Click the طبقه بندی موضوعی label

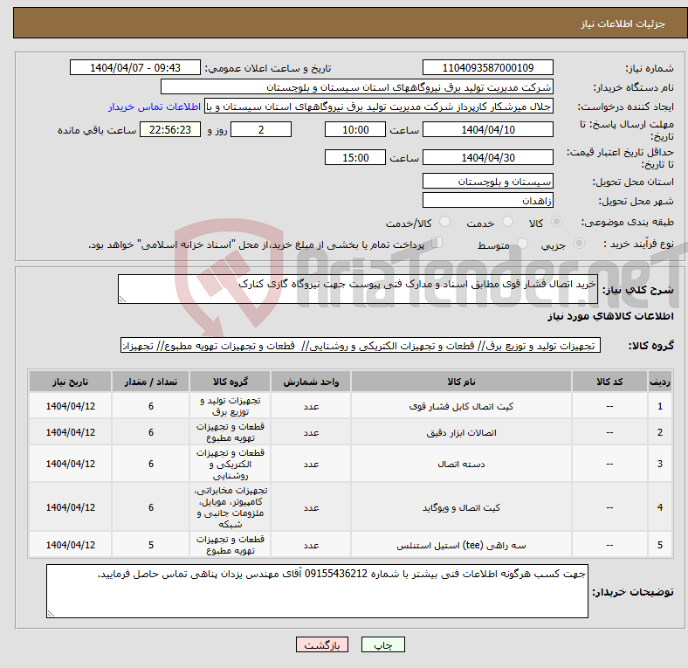pyautogui.click(x=628, y=222)
